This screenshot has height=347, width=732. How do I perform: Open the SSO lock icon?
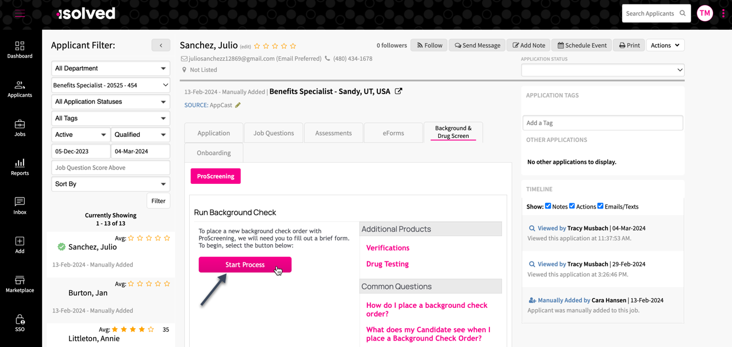coord(20,323)
